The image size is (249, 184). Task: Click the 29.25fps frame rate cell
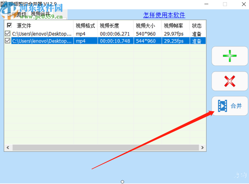click(x=174, y=41)
